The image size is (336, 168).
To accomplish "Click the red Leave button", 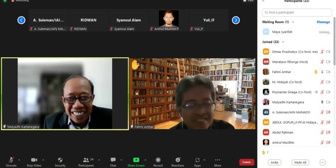I will pos(247,162).
